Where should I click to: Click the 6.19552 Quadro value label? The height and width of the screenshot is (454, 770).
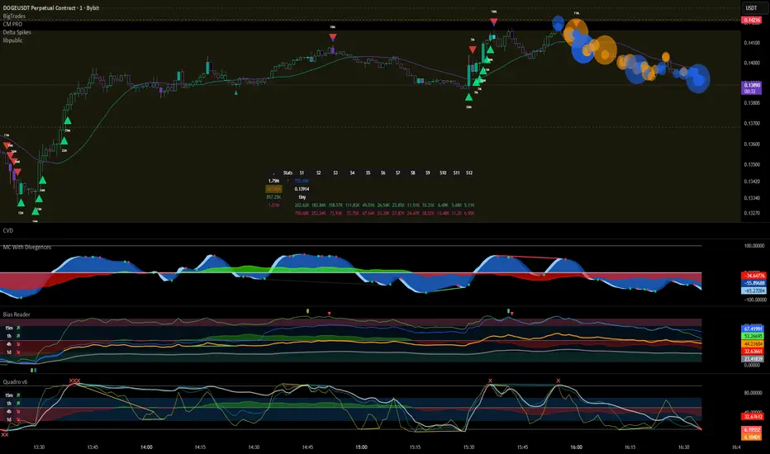(x=753, y=430)
